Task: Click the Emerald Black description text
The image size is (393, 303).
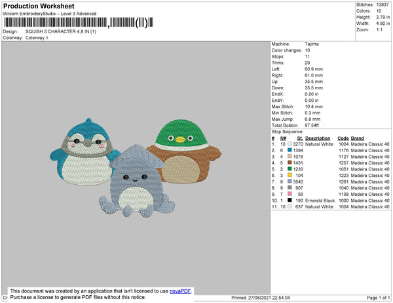Action: coord(320,200)
